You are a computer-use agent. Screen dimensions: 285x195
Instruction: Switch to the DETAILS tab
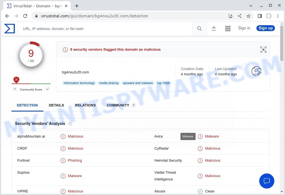point(56,105)
